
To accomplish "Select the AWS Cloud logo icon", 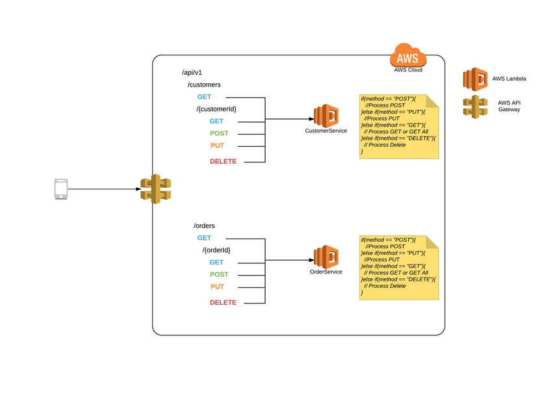I will pos(408,55).
